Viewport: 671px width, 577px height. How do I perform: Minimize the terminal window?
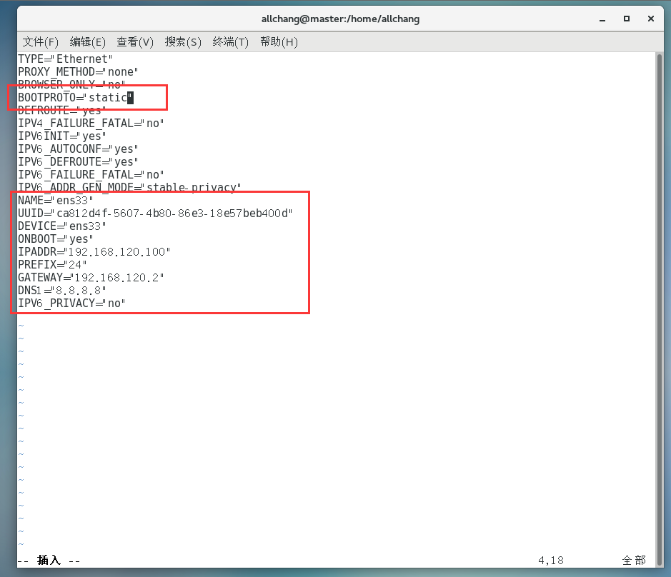click(x=602, y=19)
